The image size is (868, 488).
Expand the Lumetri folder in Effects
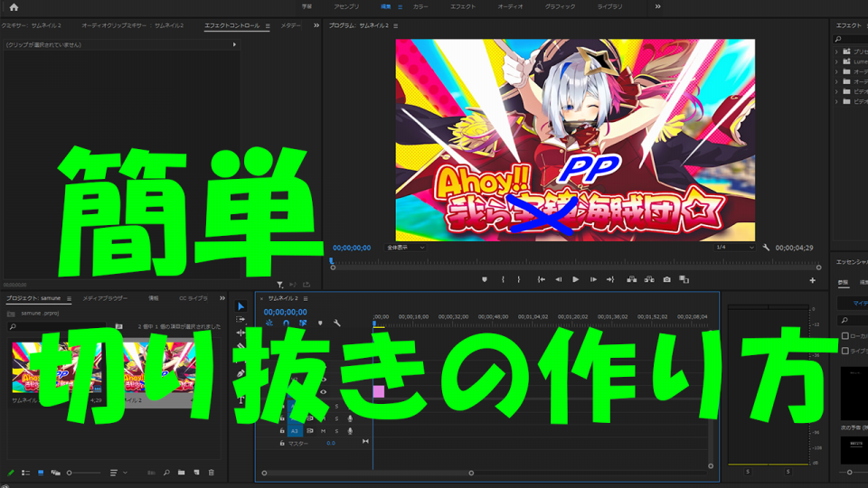coord(836,62)
